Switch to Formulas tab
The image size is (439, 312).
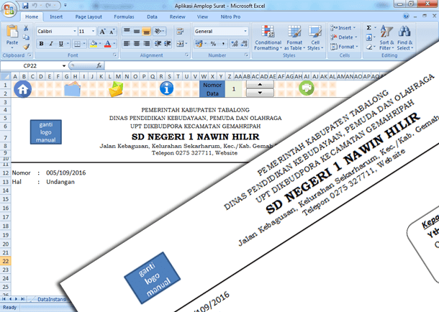click(x=124, y=17)
